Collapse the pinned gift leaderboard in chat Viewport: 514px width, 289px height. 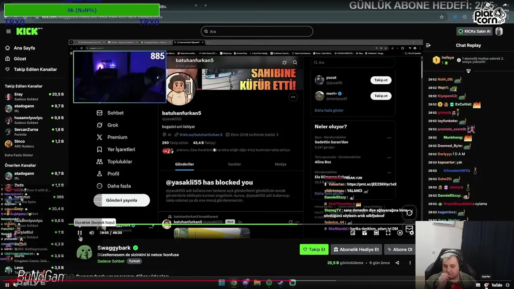click(x=468, y=71)
